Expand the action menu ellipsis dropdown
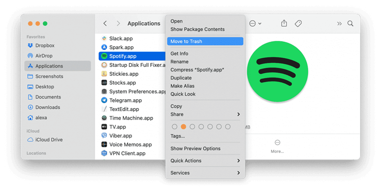381x187 pixels. (255, 24)
